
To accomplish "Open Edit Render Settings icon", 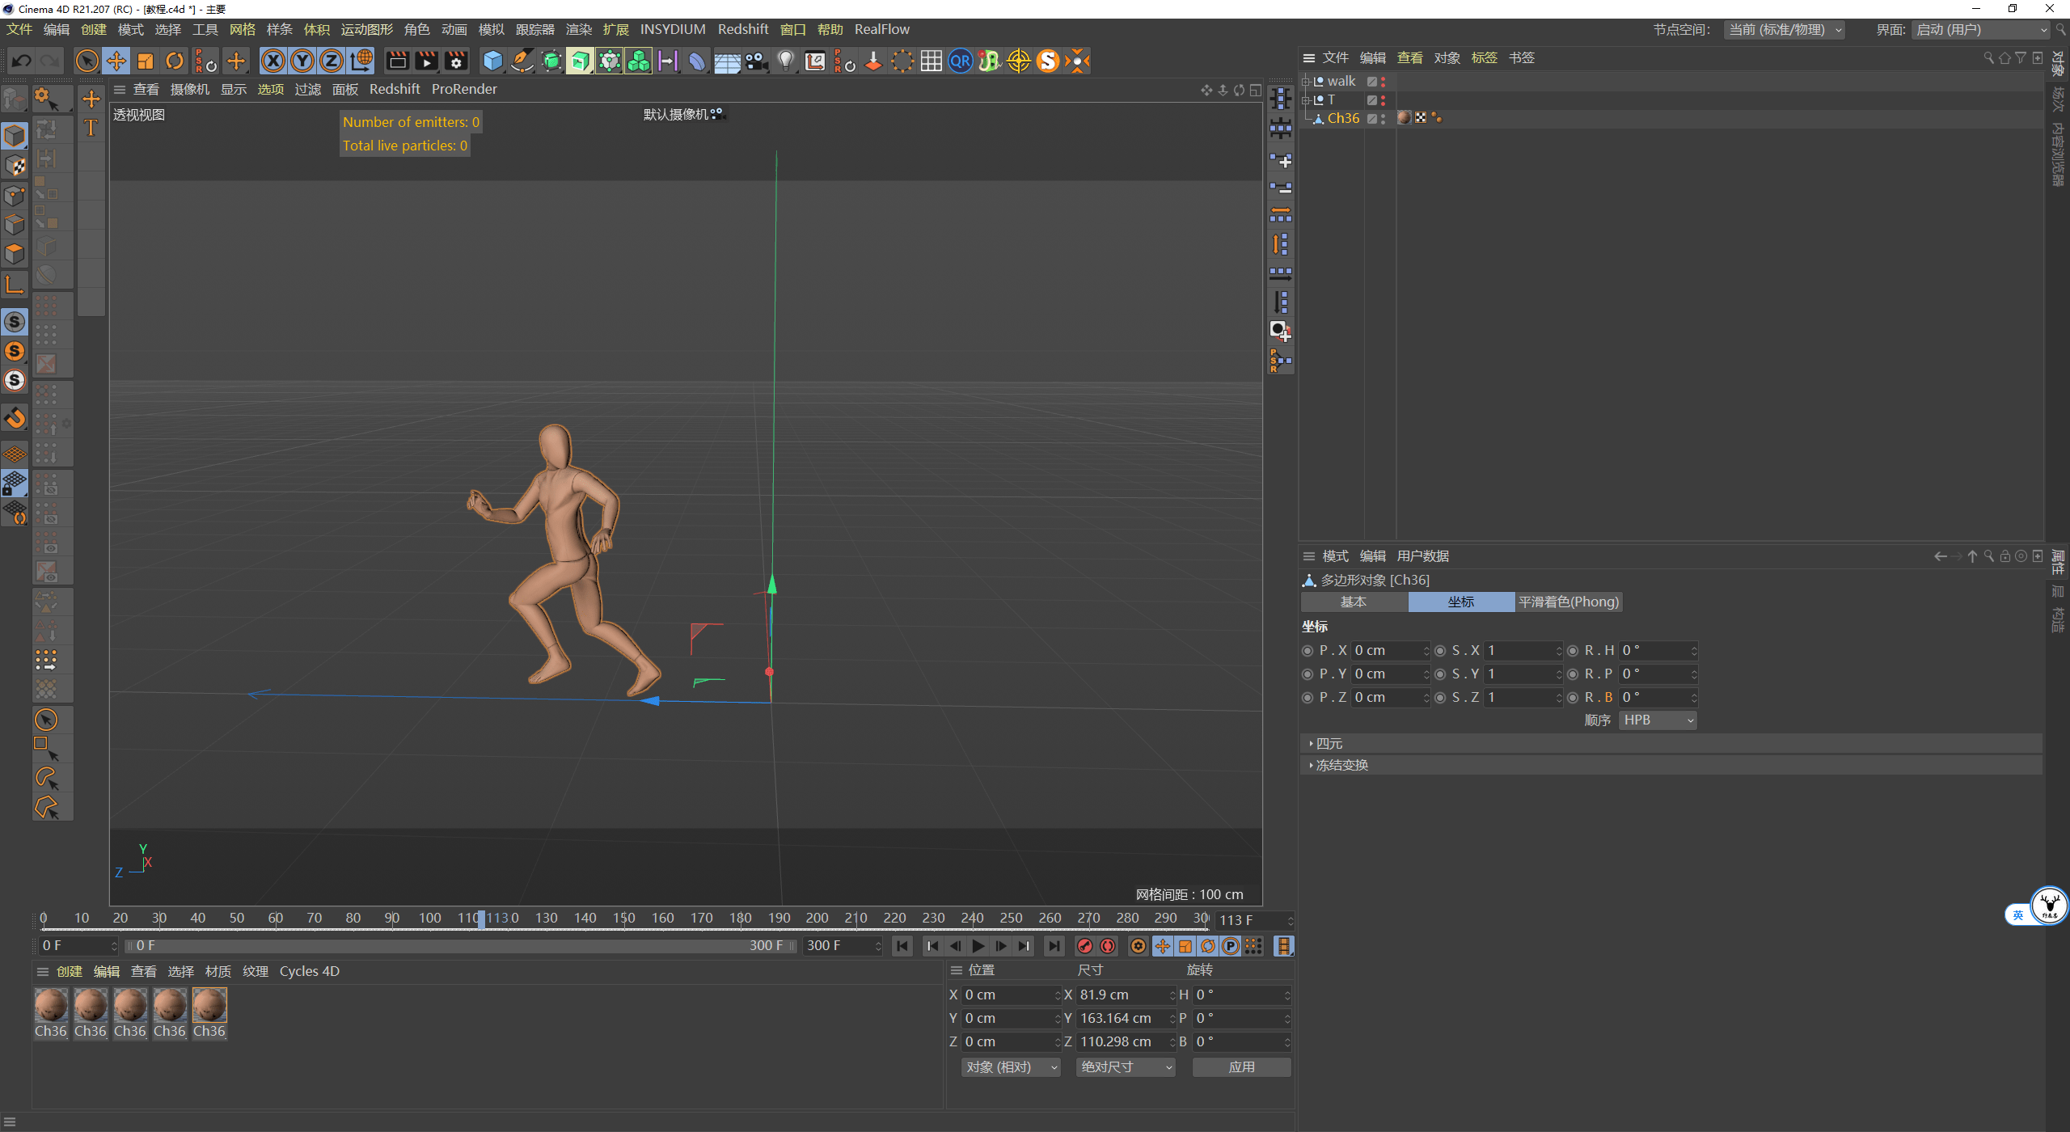I will tap(456, 61).
